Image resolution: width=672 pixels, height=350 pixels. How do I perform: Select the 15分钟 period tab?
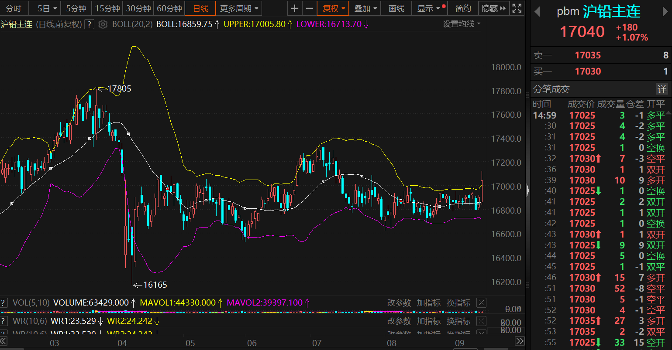tap(107, 8)
